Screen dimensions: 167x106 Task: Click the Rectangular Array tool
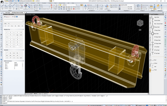pos(44,9)
